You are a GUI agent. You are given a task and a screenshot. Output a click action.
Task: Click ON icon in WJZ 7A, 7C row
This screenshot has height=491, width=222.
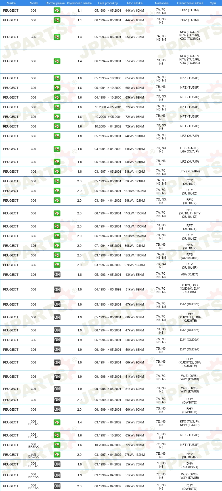point(57,377)
